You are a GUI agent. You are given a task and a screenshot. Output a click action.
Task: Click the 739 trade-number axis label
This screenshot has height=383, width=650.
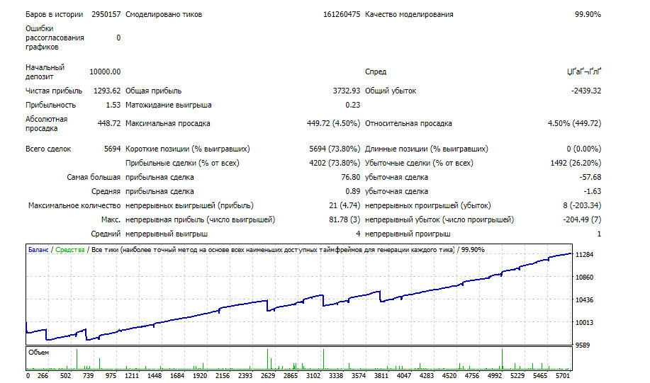tap(89, 376)
